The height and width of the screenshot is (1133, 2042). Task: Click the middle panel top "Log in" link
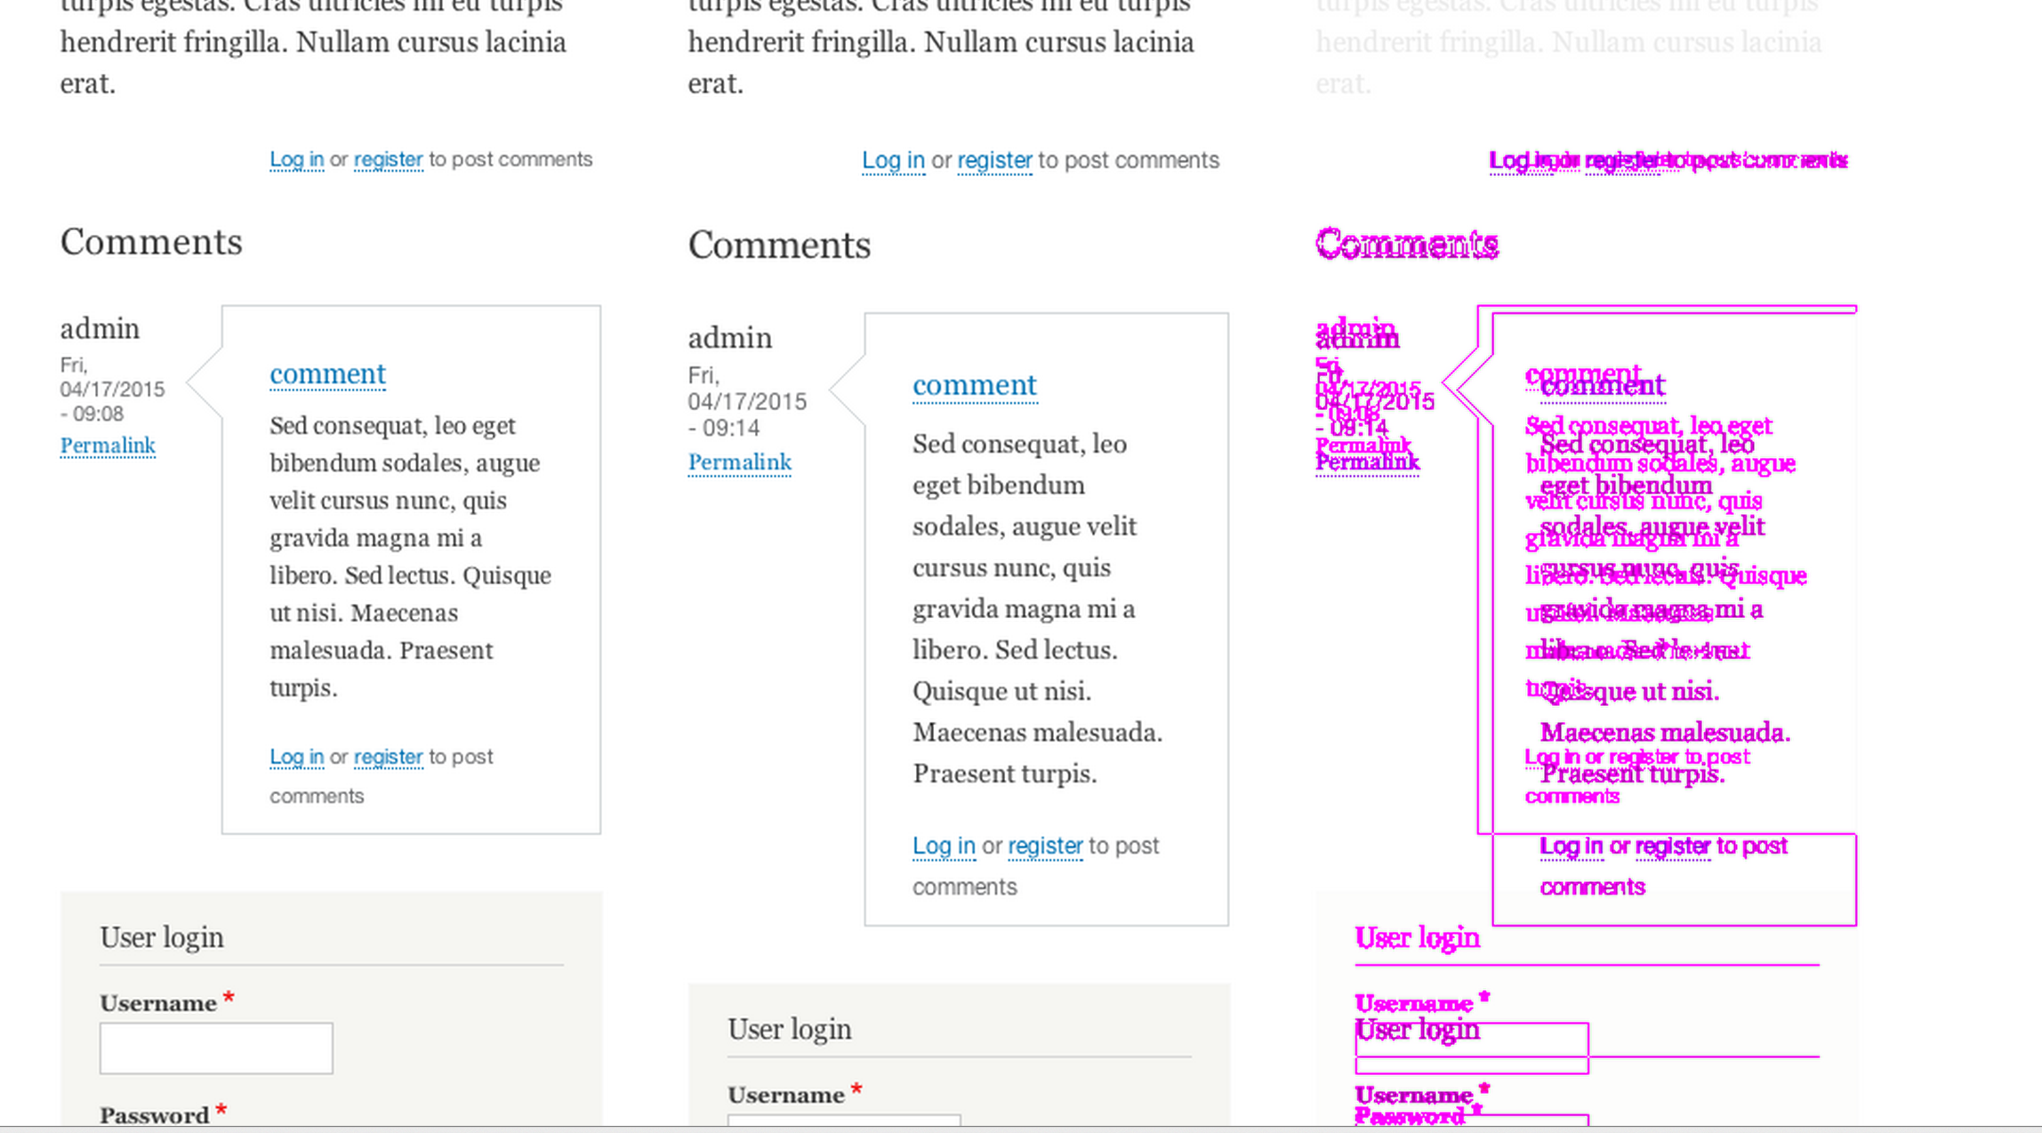pos(893,161)
